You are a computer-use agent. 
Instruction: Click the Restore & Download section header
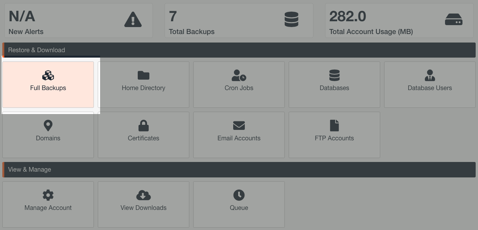tap(239, 50)
